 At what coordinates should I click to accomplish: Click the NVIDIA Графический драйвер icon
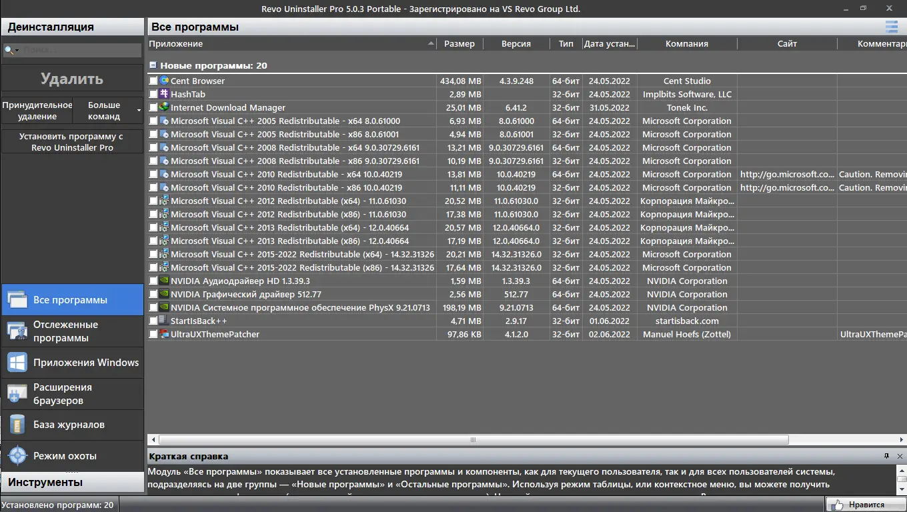tap(164, 294)
